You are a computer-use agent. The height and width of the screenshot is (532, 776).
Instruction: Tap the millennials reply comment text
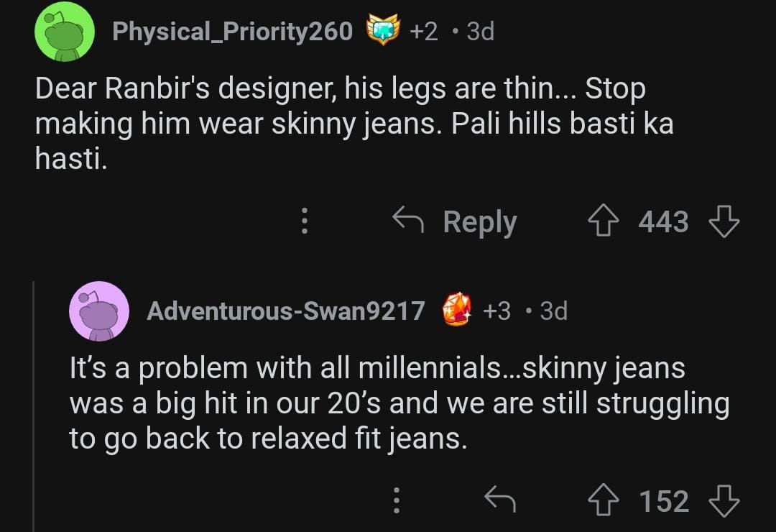tap(399, 403)
